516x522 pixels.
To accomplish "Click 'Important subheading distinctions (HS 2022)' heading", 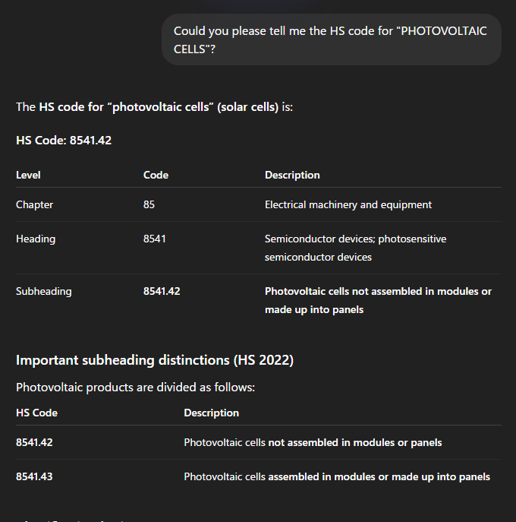I will [154, 359].
